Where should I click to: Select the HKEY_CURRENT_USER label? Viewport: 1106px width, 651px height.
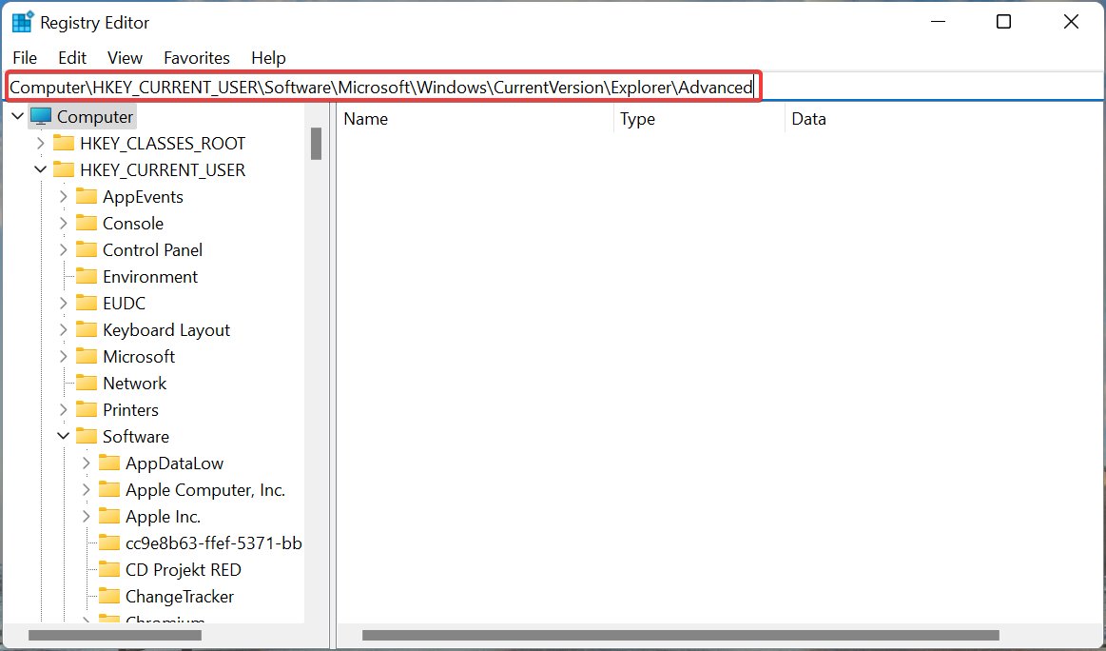coord(163,170)
